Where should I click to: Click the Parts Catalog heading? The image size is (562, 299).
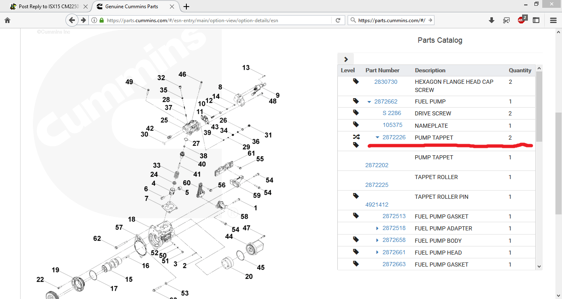pos(440,40)
